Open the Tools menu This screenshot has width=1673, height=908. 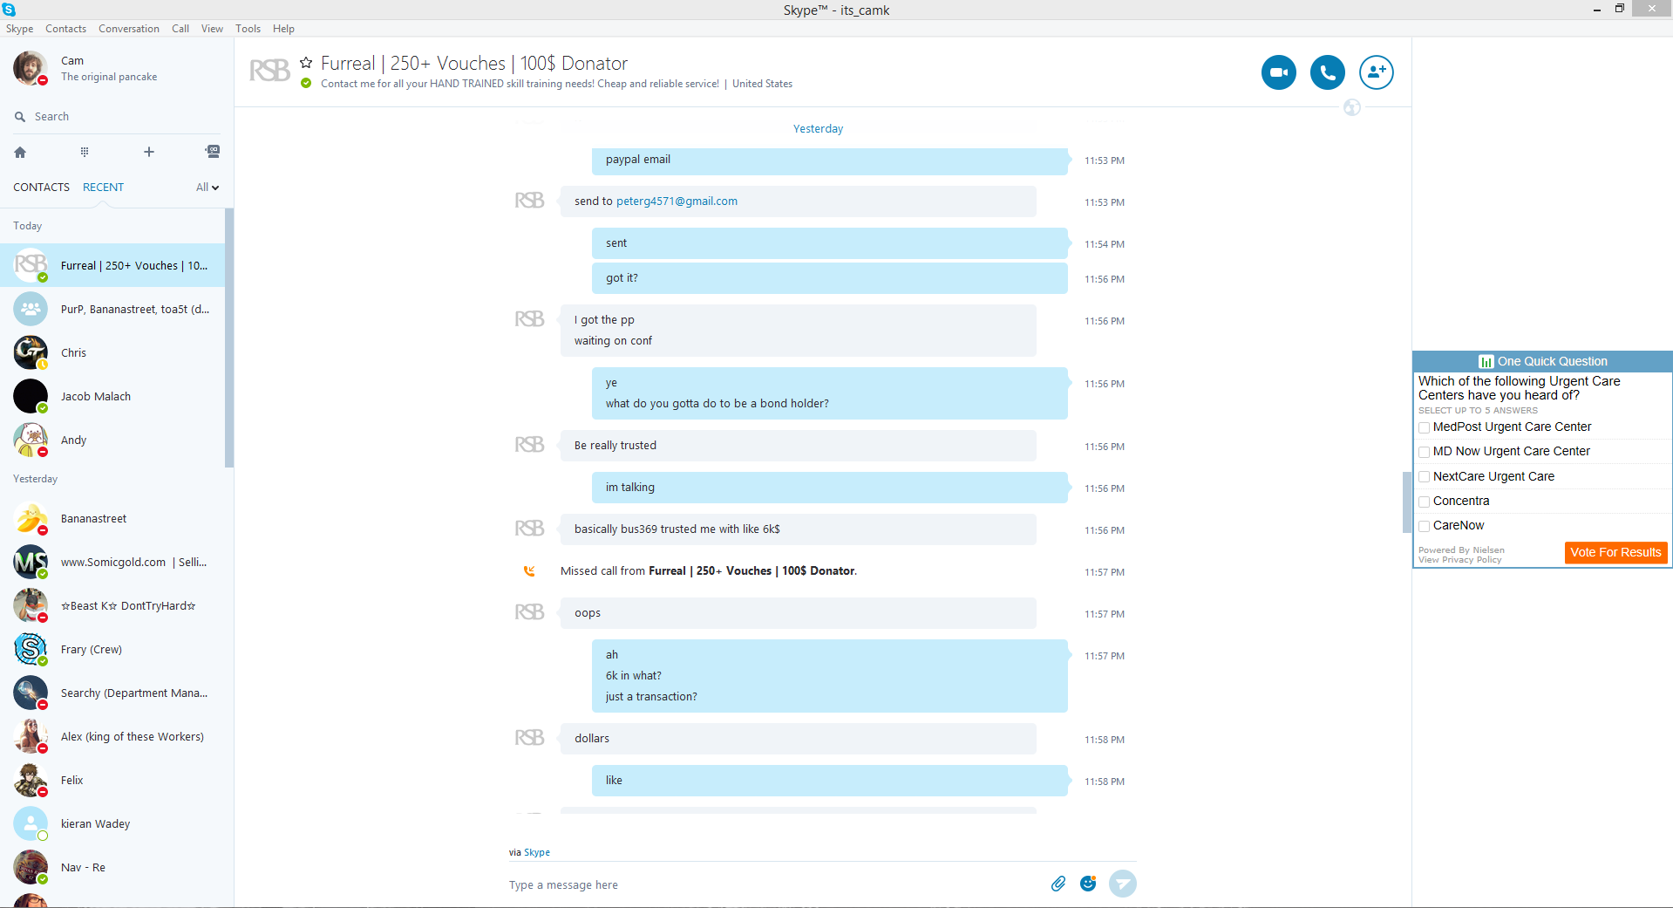pyautogui.click(x=248, y=29)
